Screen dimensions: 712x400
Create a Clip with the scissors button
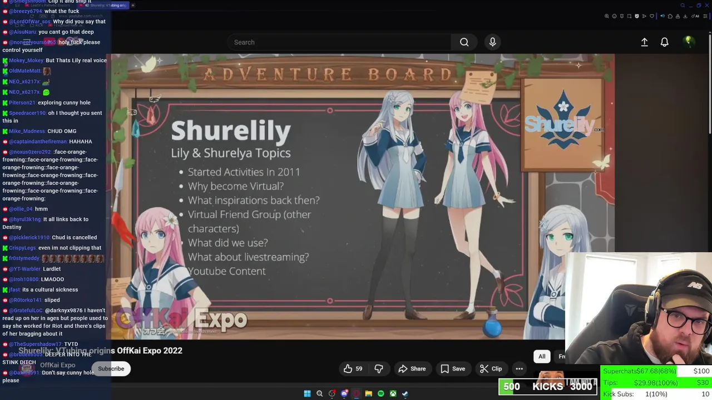coord(491,368)
